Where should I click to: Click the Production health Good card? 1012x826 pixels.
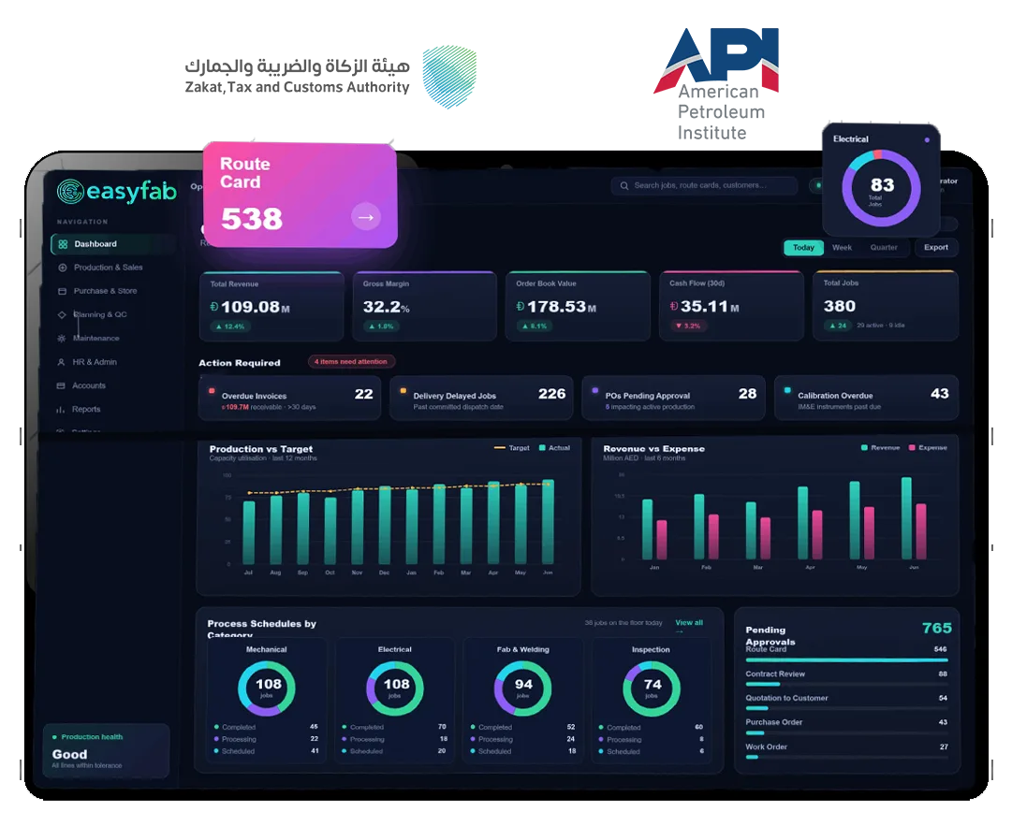coord(106,751)
